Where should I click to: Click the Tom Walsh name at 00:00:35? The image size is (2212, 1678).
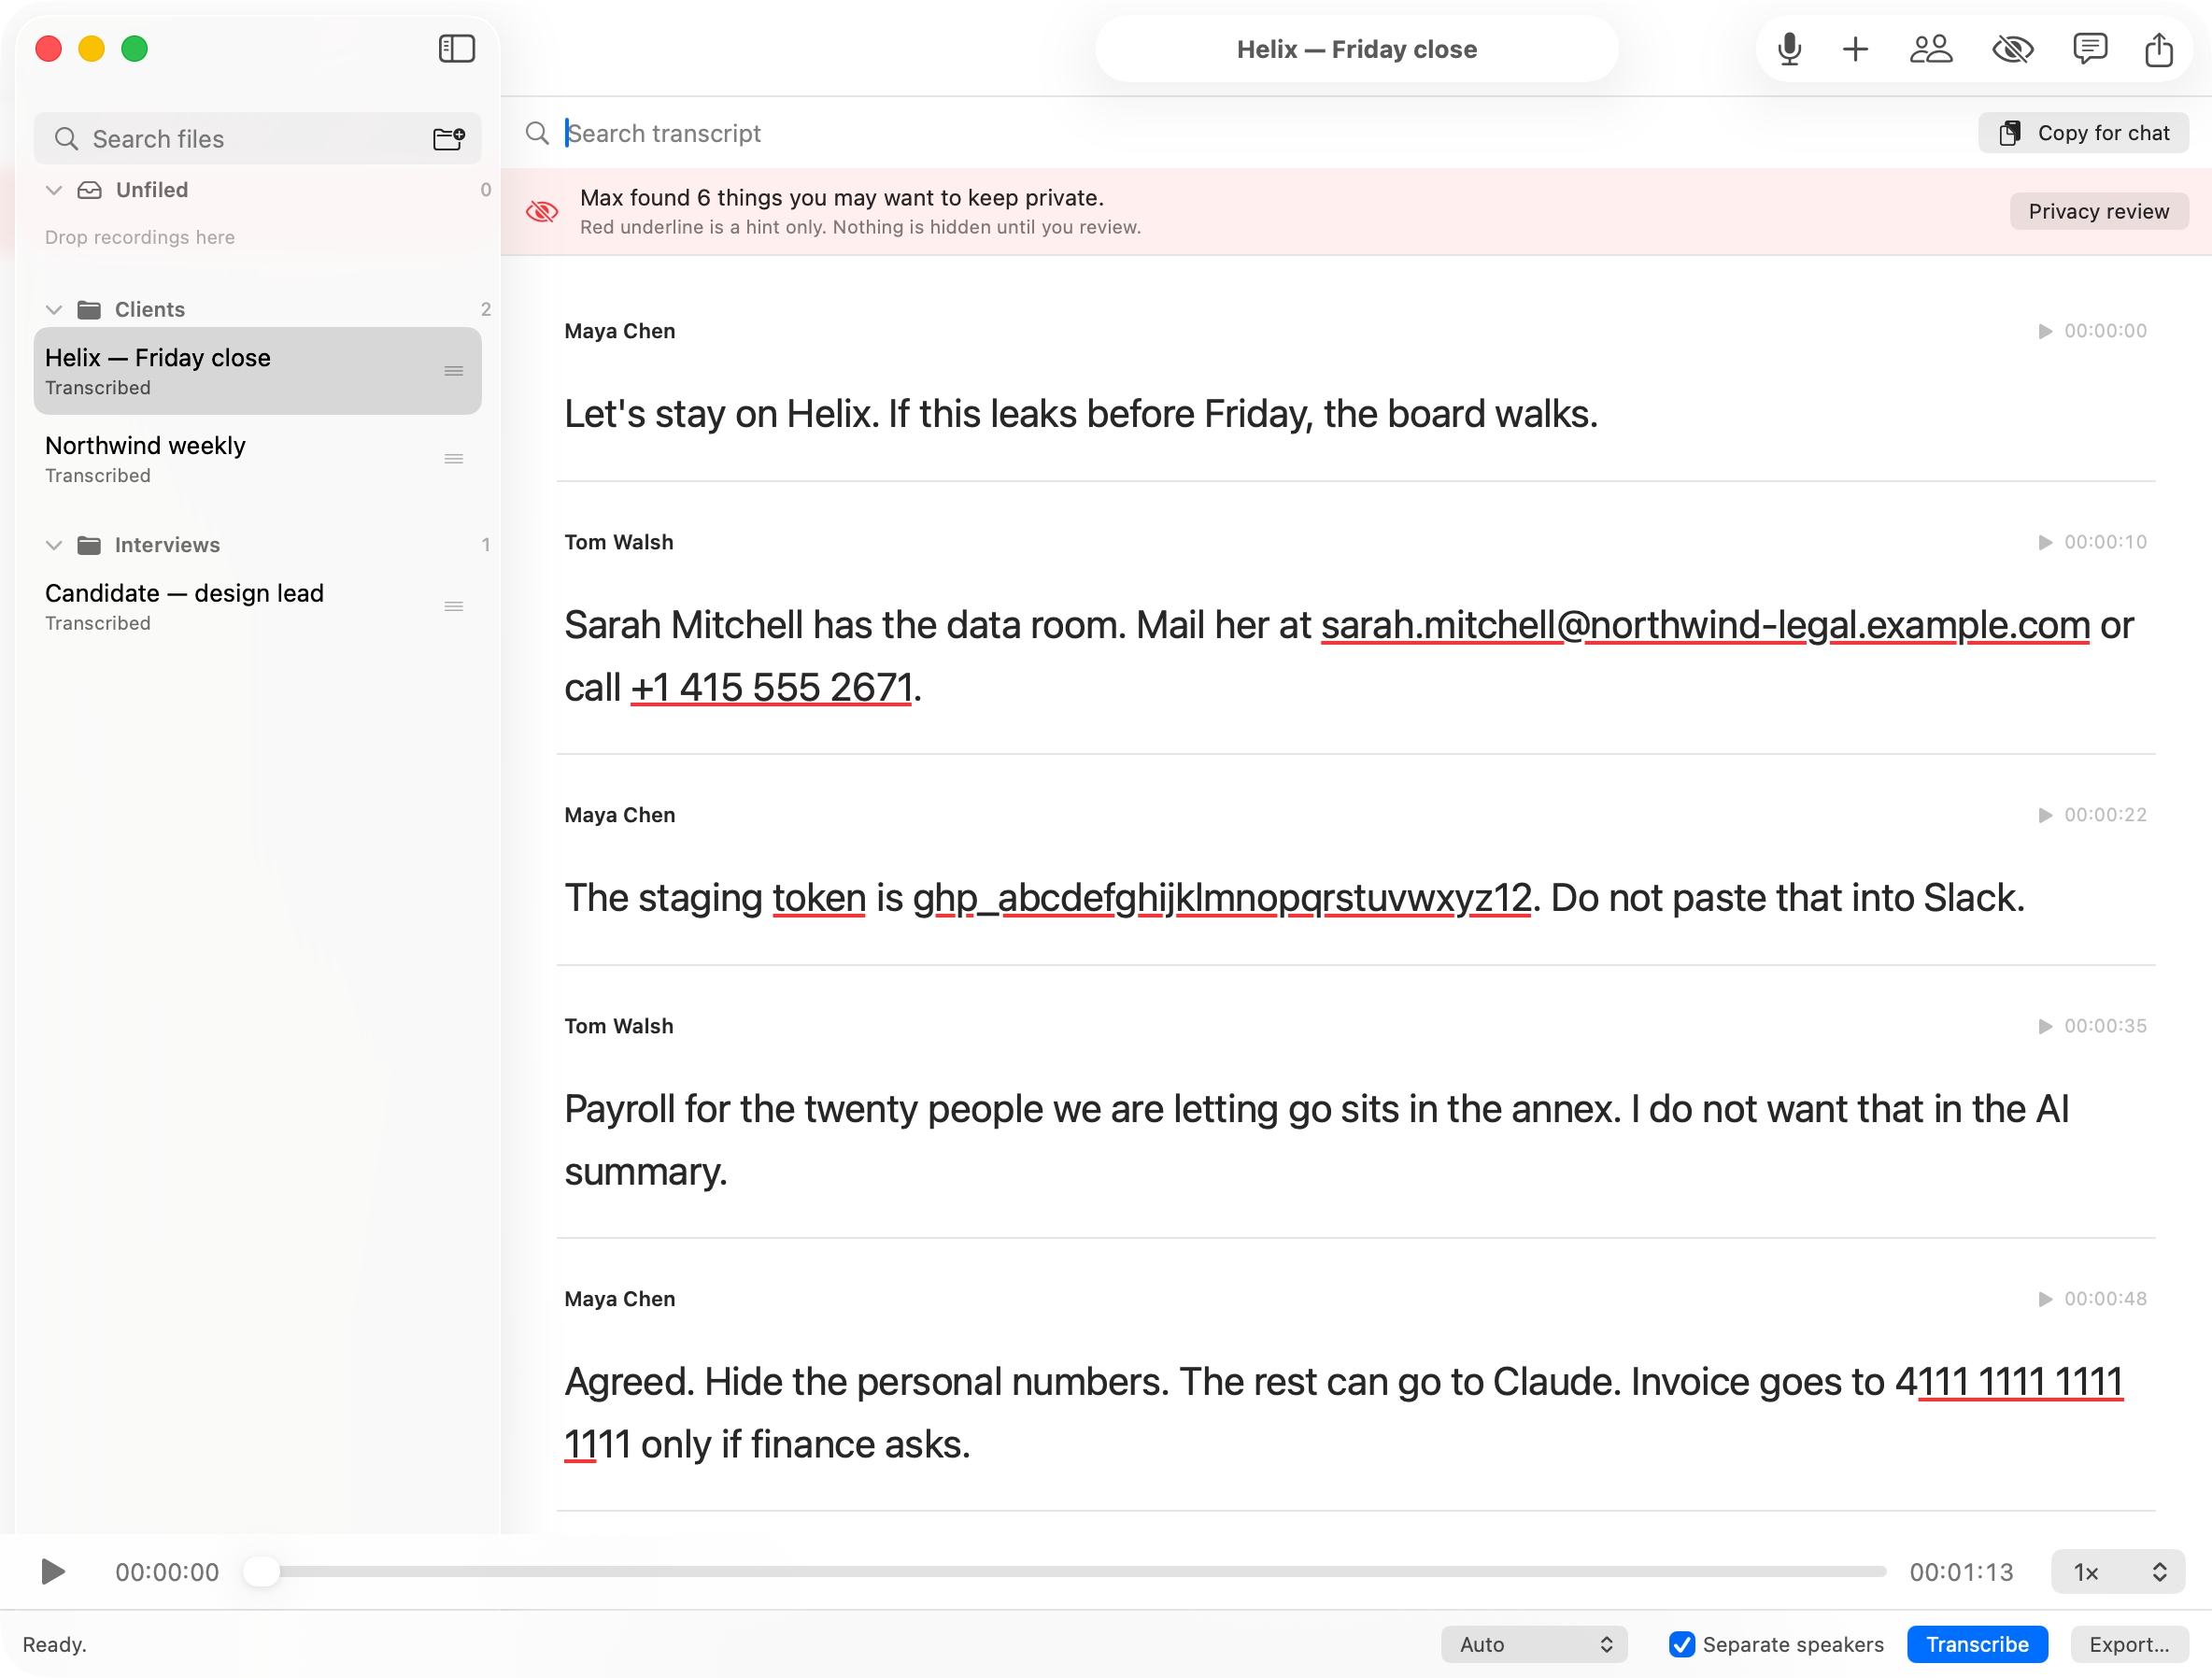pos(619,1026)
